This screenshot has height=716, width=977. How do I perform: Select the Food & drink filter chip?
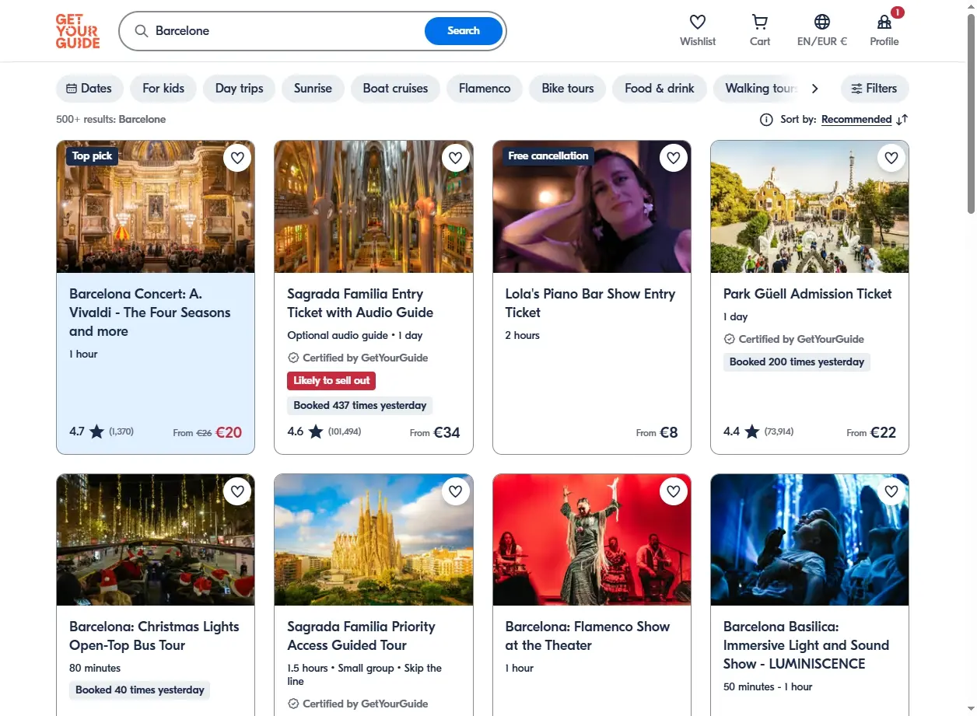[x=660, y=89]
